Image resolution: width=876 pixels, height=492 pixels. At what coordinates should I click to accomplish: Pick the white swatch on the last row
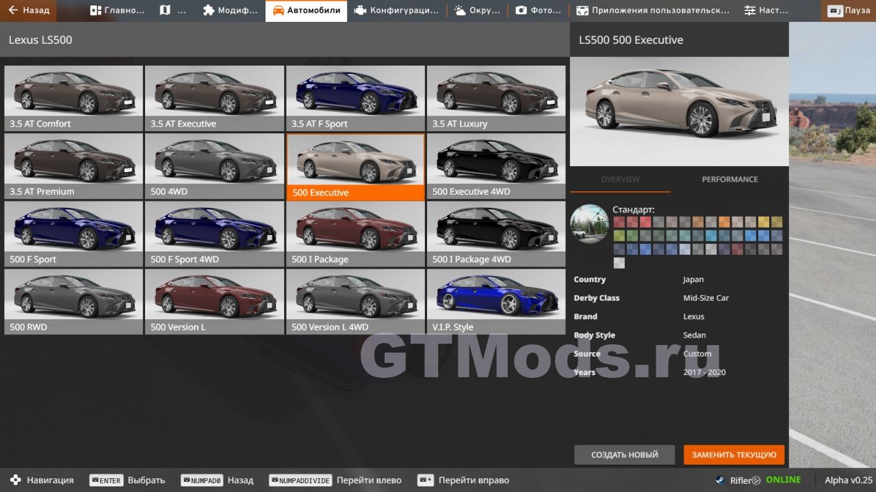(x=619, y=263)
